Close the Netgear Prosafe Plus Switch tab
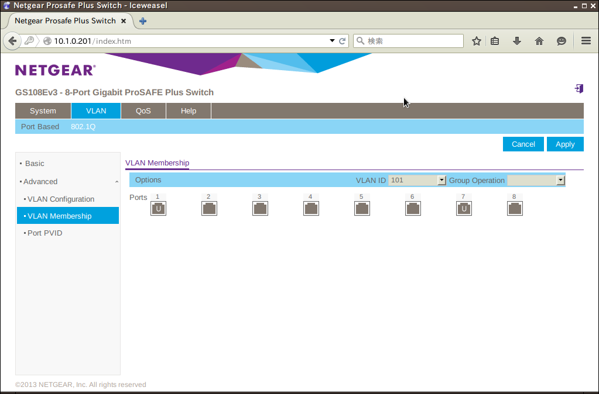The width and height of the screenshot is (599, 394). (124, 21)
